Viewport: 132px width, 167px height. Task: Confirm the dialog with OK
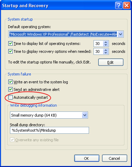(x=87, y=158)
